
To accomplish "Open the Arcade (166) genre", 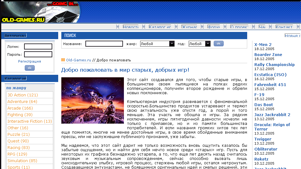I will tap(20, 108).
